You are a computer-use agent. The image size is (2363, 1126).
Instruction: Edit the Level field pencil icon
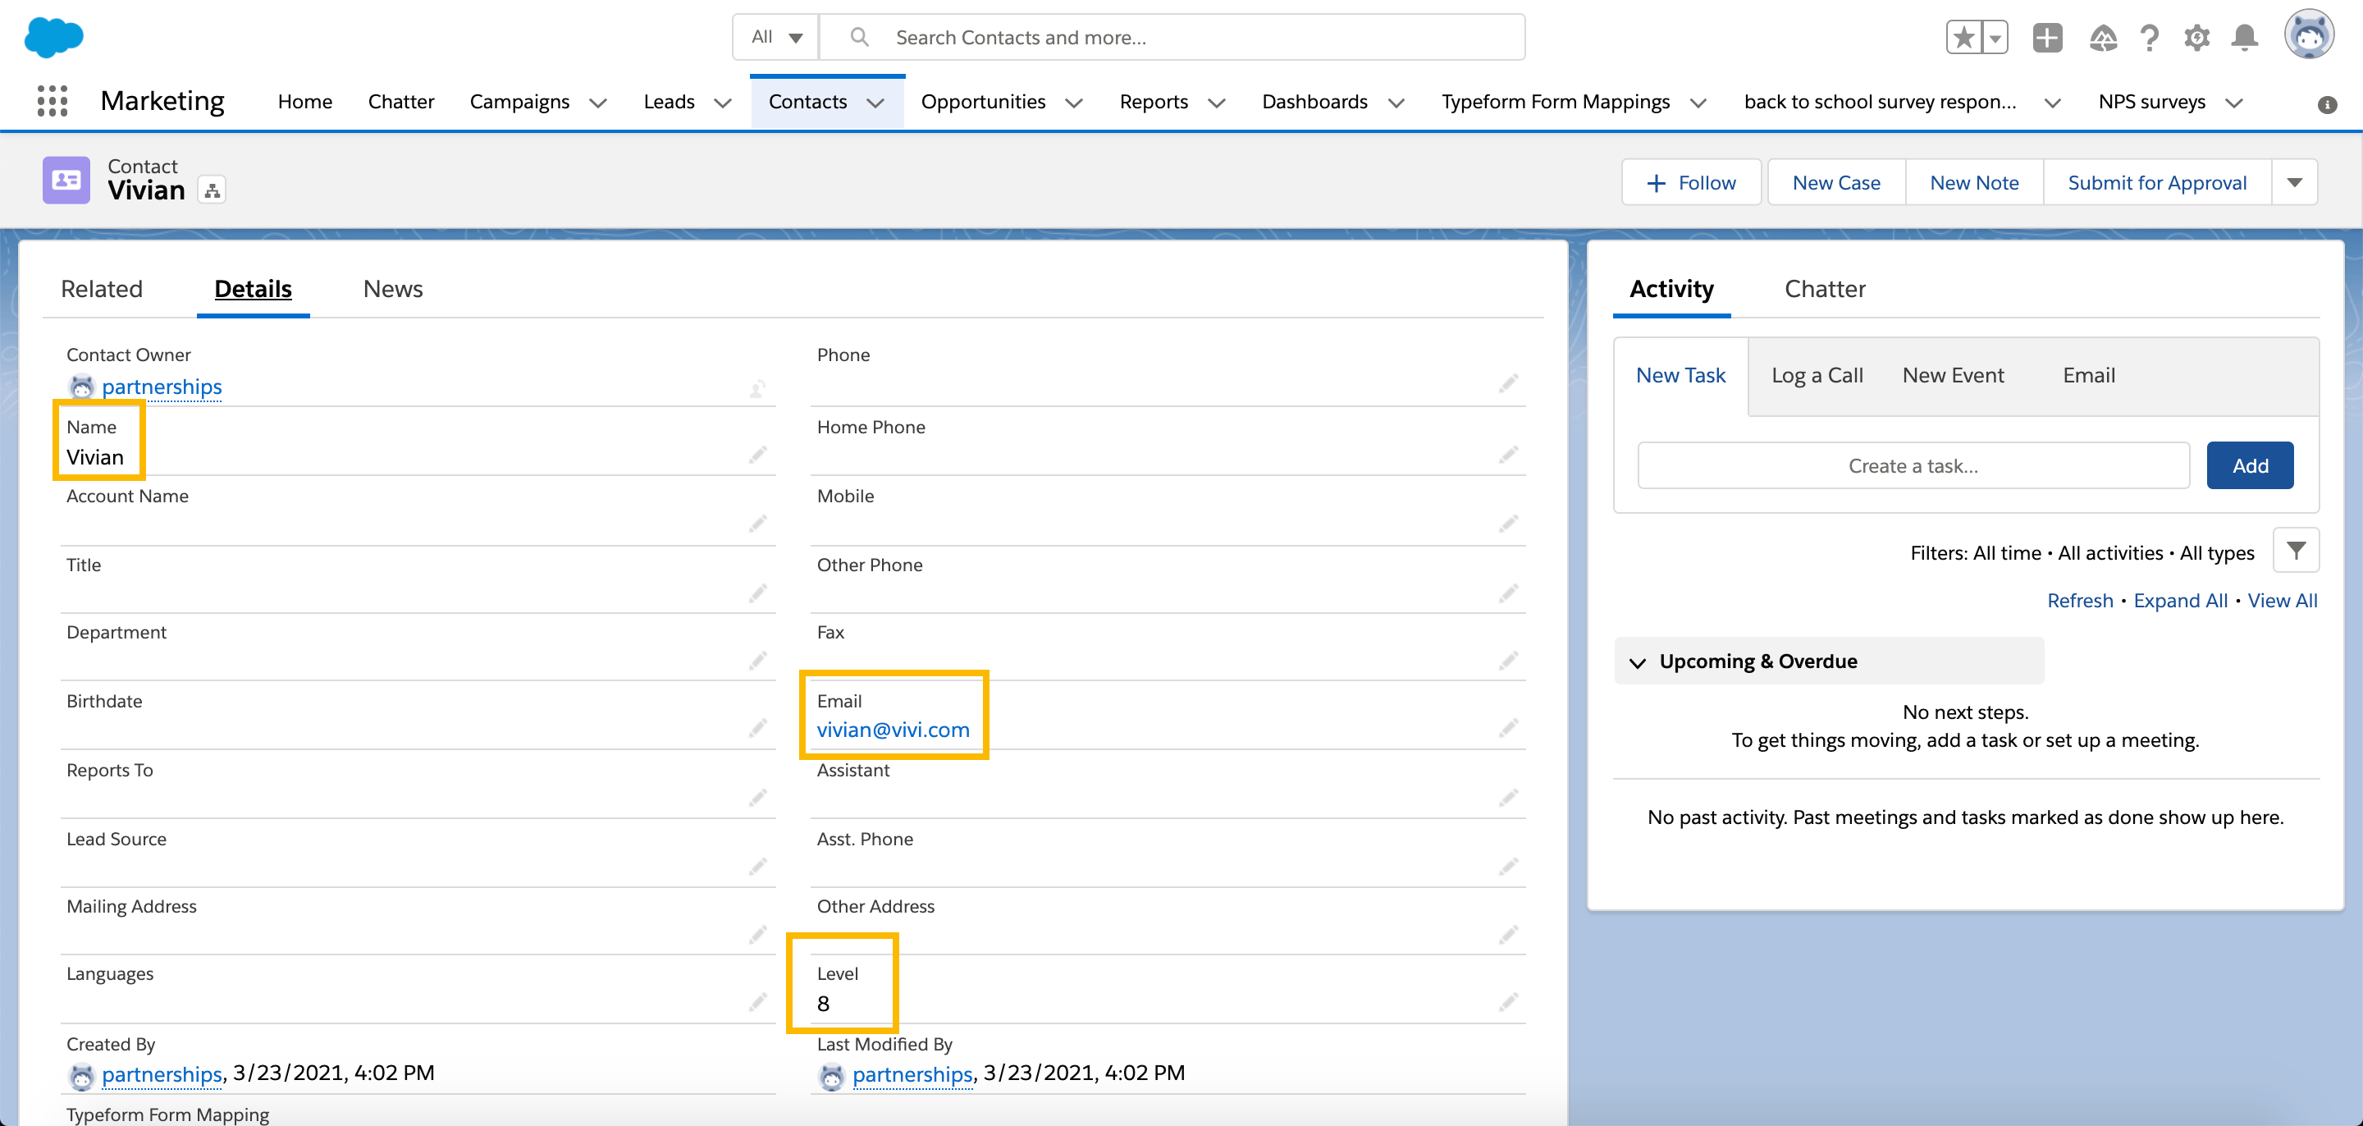tap(1508, 1001)
